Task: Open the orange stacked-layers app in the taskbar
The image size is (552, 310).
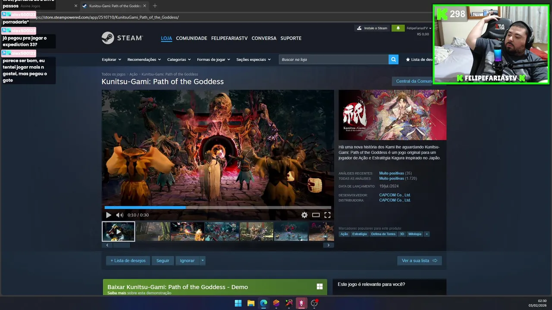Action: tap(276, 303)
